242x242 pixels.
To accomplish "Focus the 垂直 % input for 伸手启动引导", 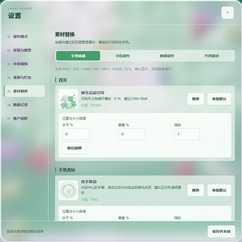I will pos(132,134).
